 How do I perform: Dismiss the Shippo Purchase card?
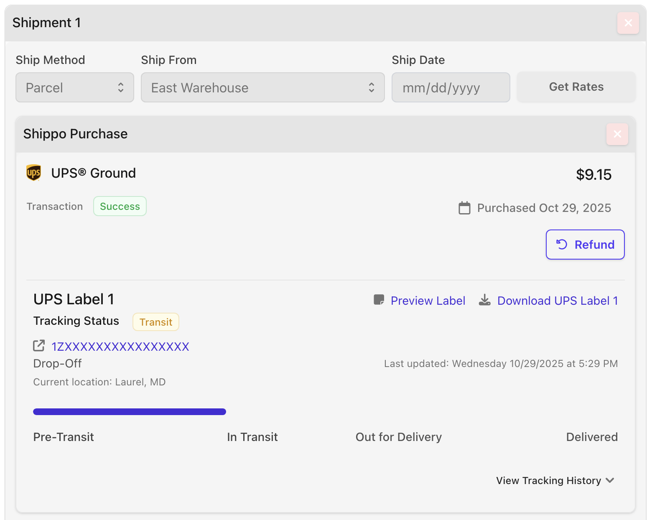(x=617, y=134)
